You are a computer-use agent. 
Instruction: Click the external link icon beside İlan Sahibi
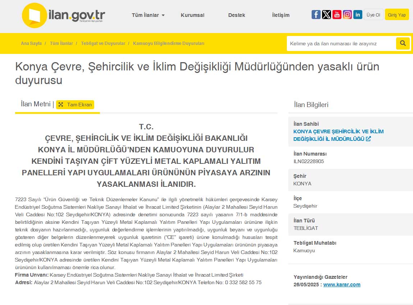368,139
